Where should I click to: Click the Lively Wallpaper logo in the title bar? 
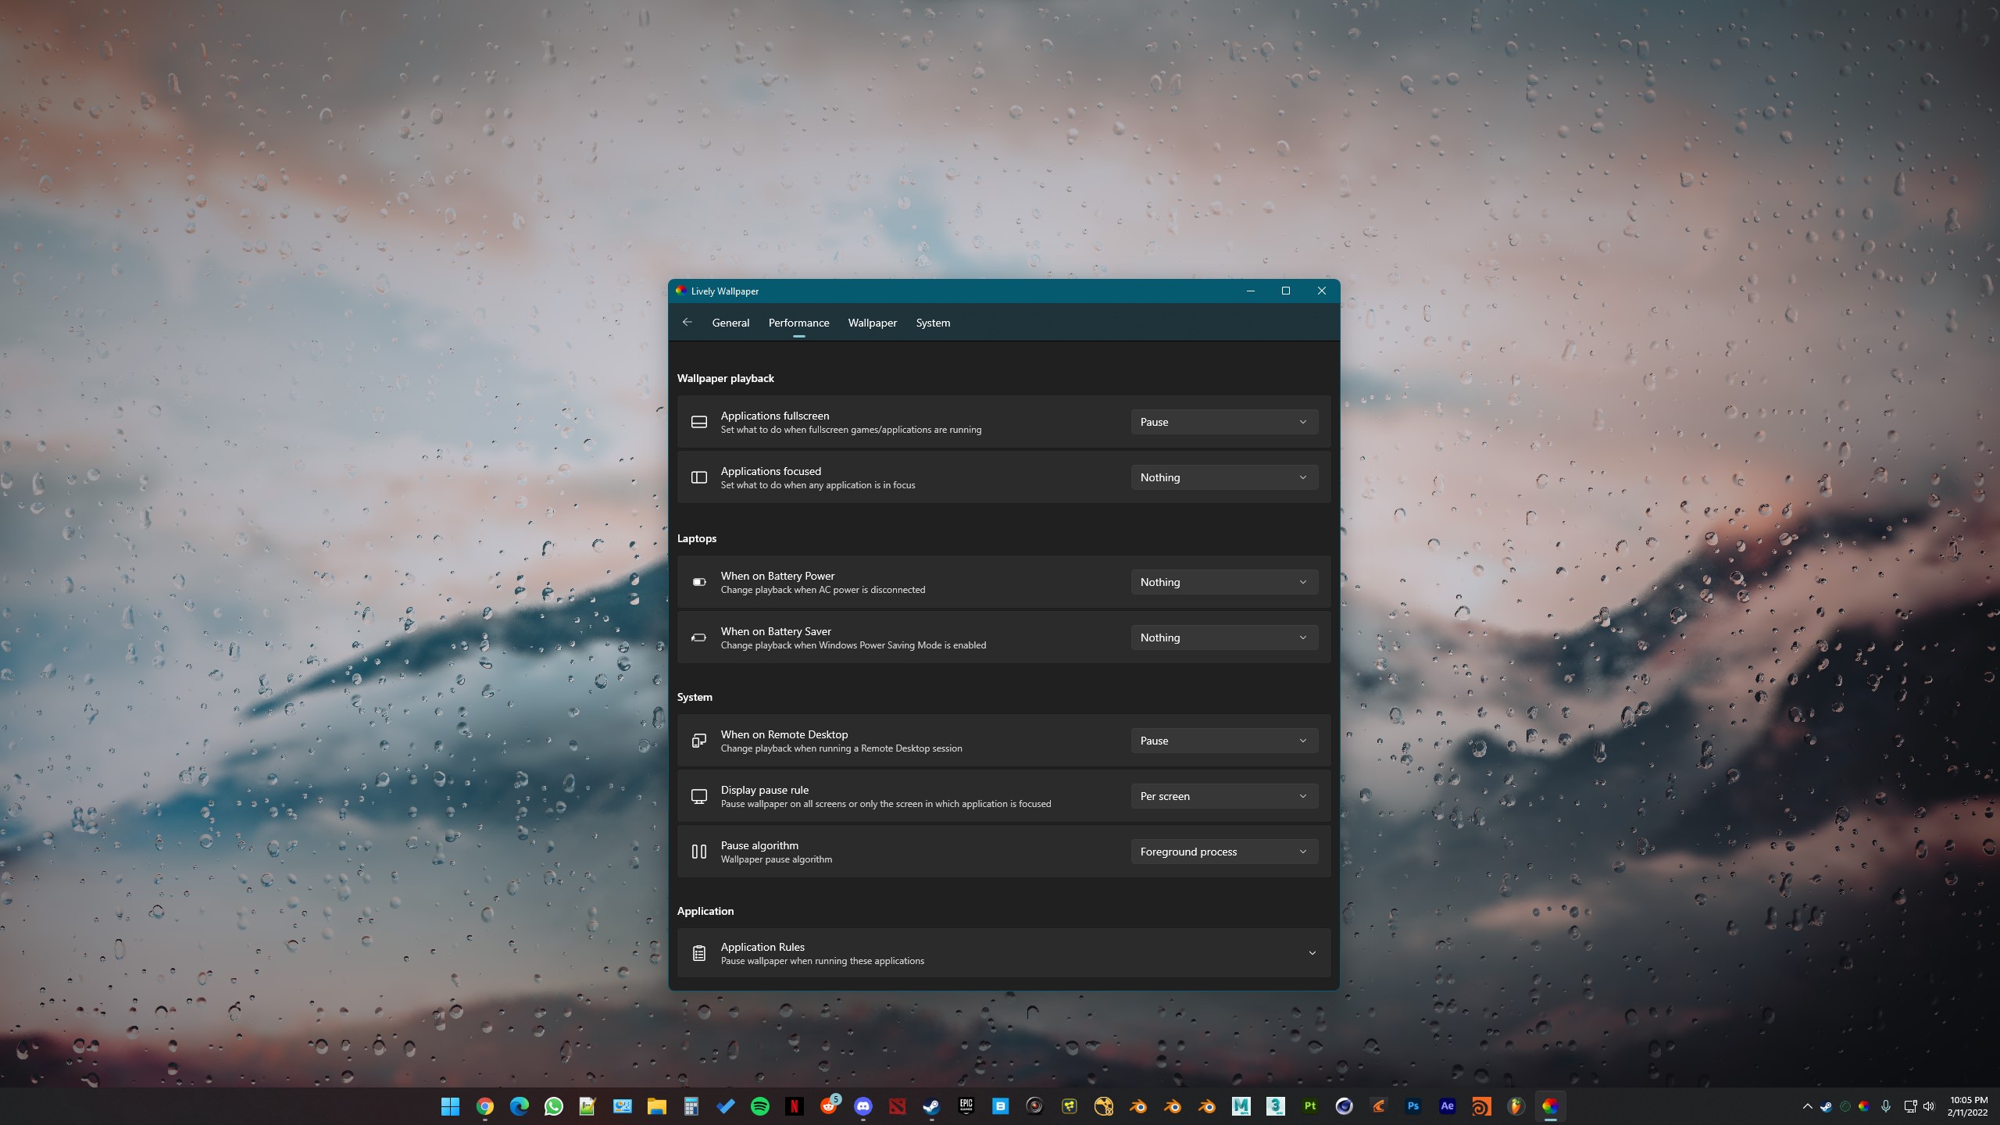click(680, 290)
